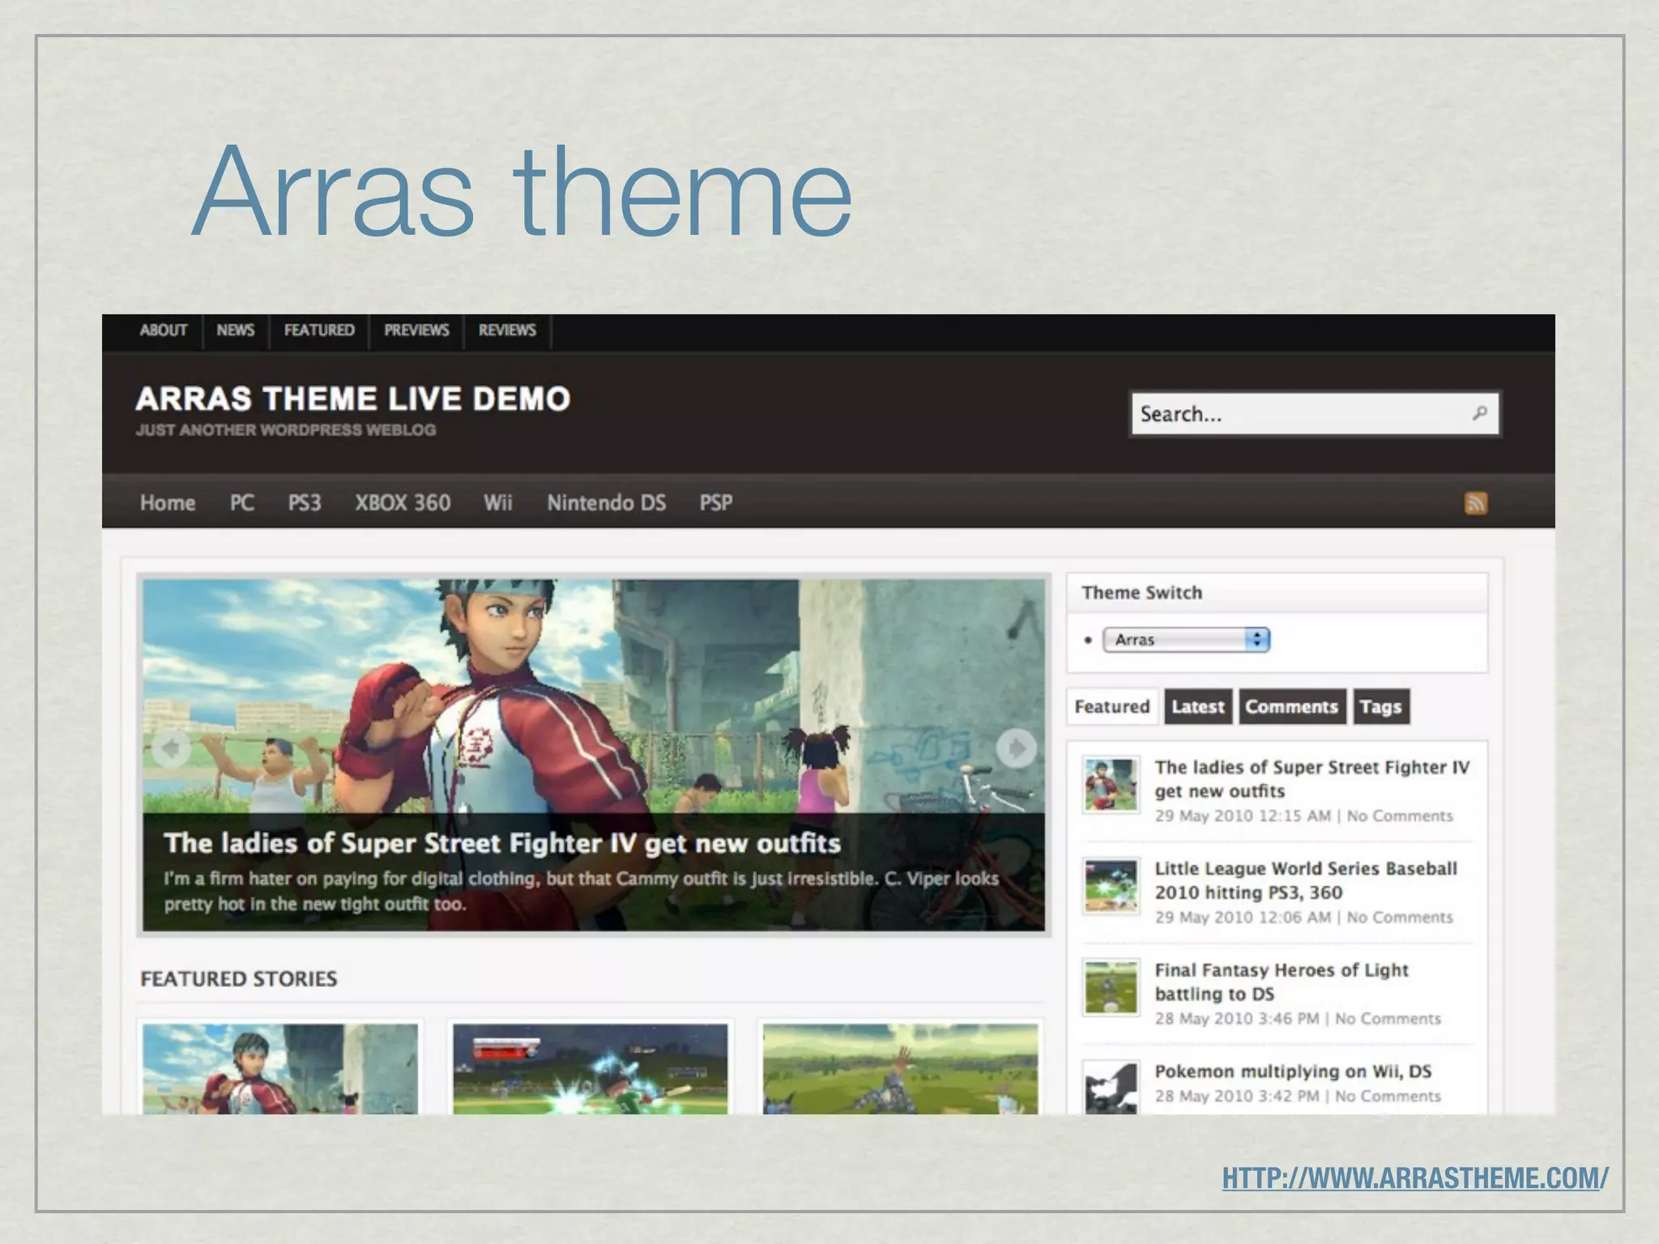Image resolution: width=1659 pixels, height=1244 pixels.
Task: Open the FEATURED top menu item
Action: coord(319,330)
